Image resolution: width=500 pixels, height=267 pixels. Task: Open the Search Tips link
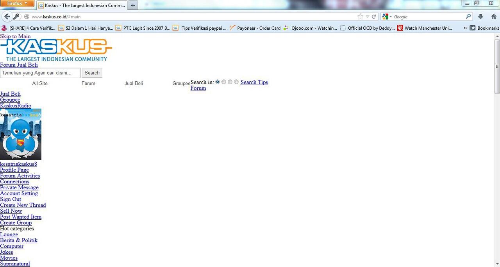254,82
